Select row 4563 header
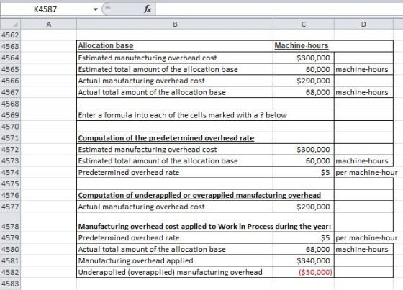 [10, 46]
